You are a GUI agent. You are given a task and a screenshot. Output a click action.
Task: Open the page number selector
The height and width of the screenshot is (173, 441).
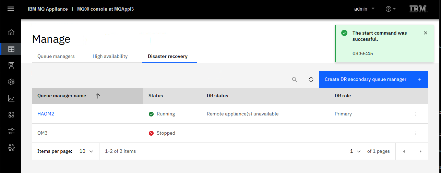355,151
